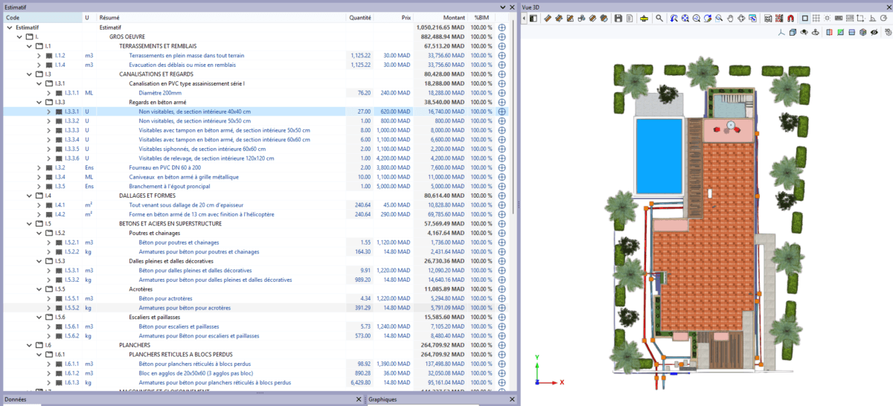Click the target icon on row I.3.3.1
Viewport: 893px width, 406px height.
point(502,112)
